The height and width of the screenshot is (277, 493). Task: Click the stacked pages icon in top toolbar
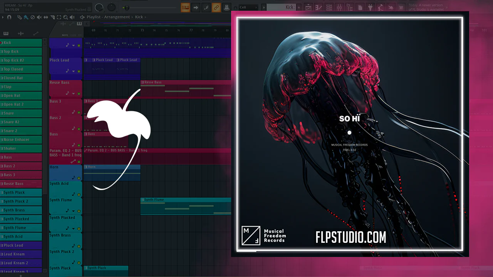pos(360,7)
